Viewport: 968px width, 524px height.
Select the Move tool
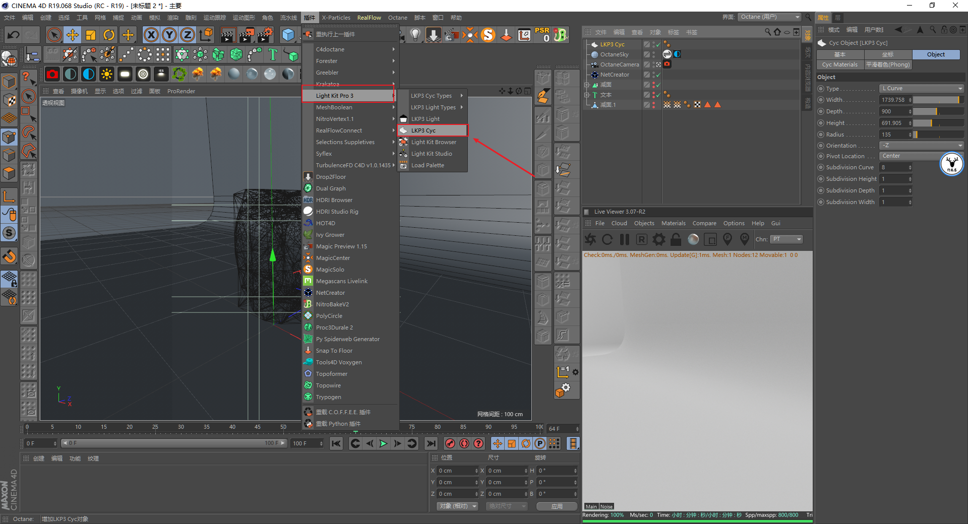[73, 35]
